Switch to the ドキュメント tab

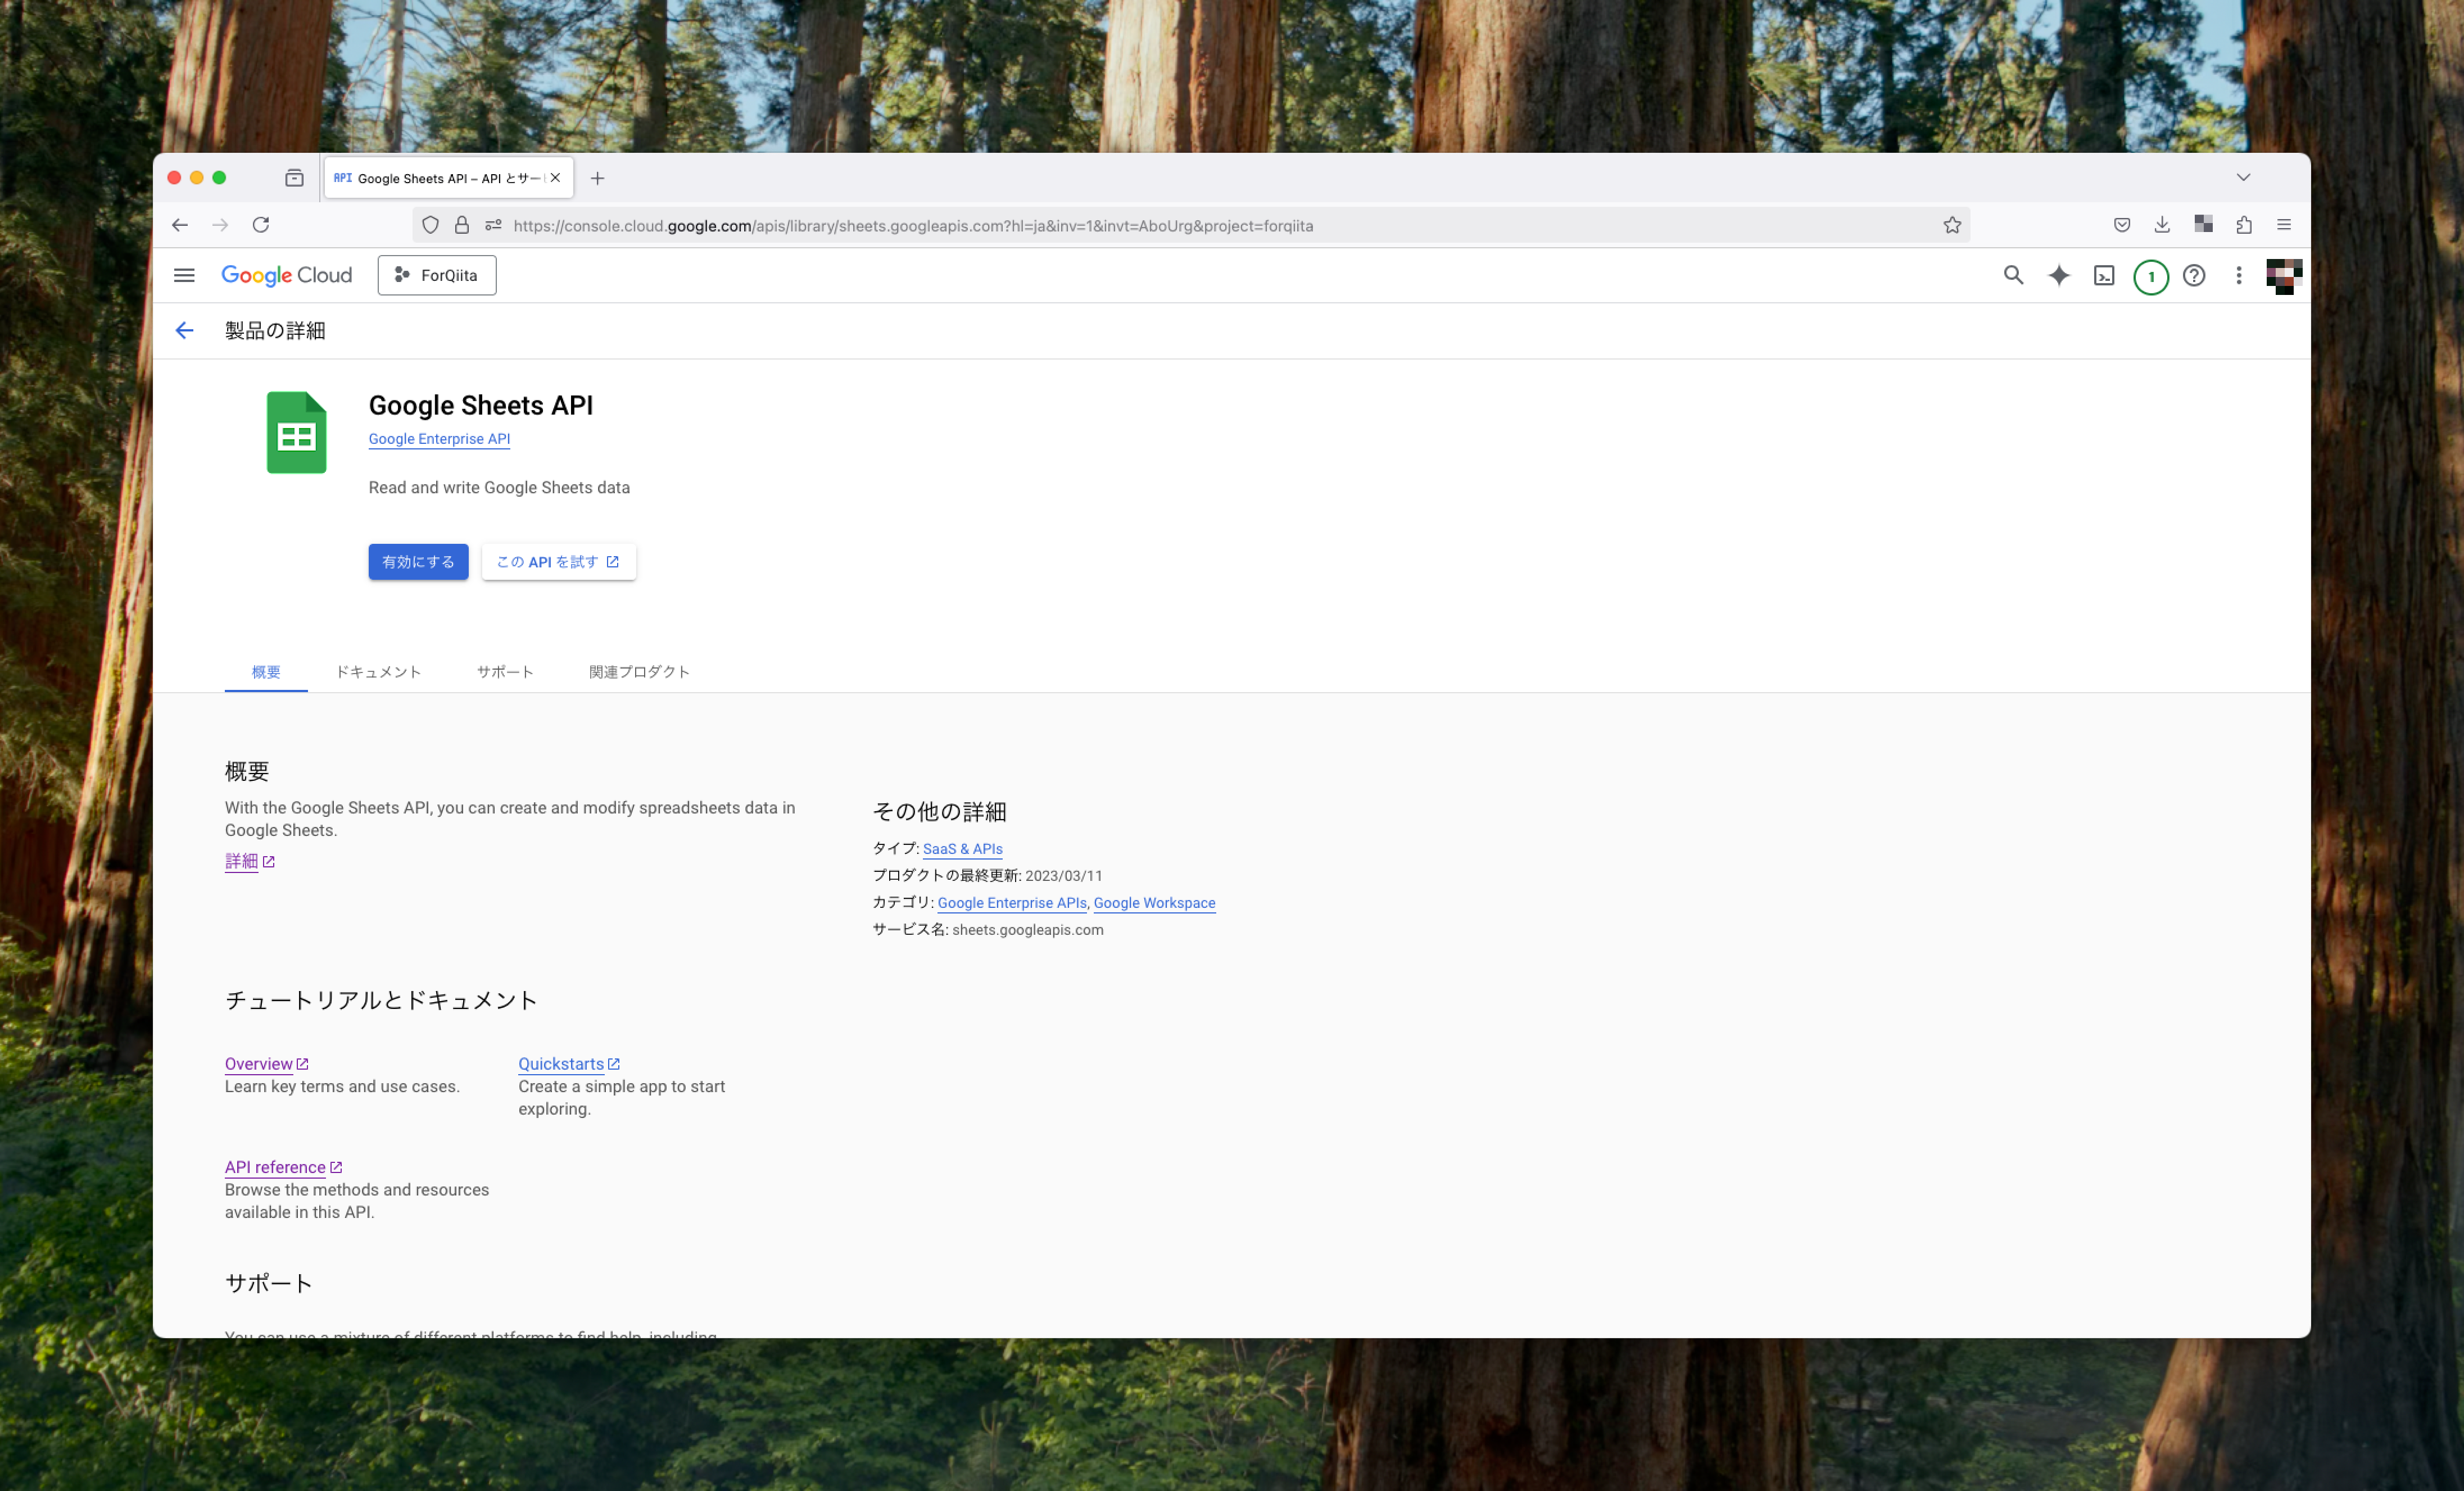coord(378,671)
